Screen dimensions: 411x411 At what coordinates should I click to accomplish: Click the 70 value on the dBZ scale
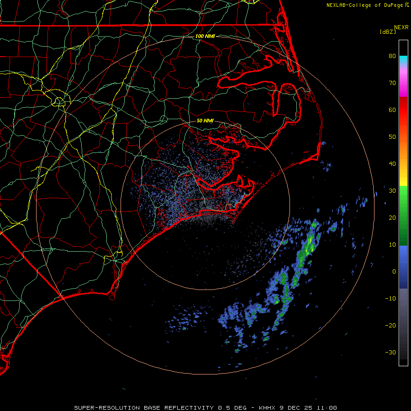[392, 83]
